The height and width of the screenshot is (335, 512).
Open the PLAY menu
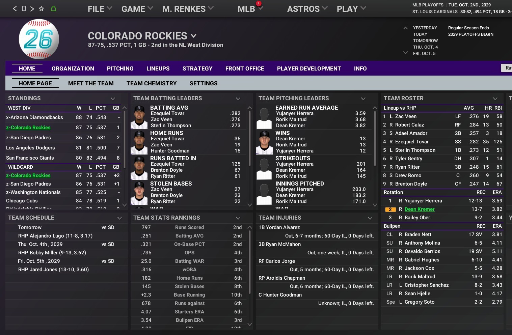[x=351, y=9]
